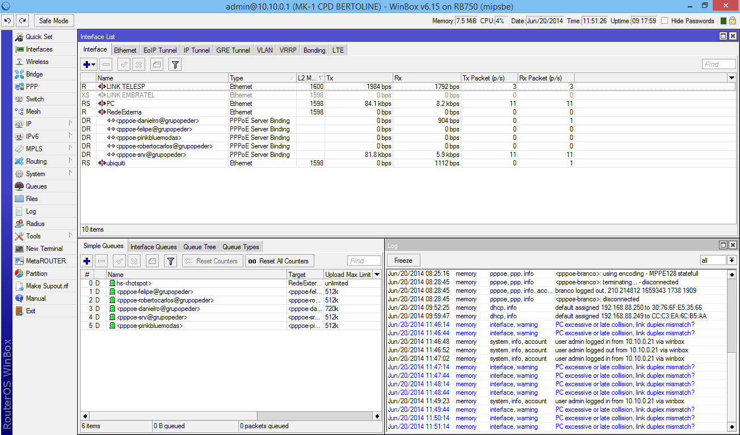
Task: Click the Simple Queues filter funnel icon
Action: coord(170,261)
